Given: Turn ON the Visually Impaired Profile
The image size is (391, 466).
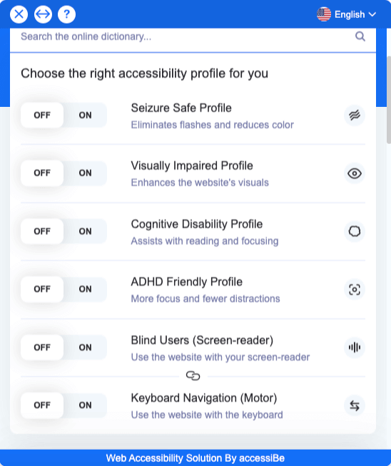Looking at the screenshot, I should coord(85,173).
